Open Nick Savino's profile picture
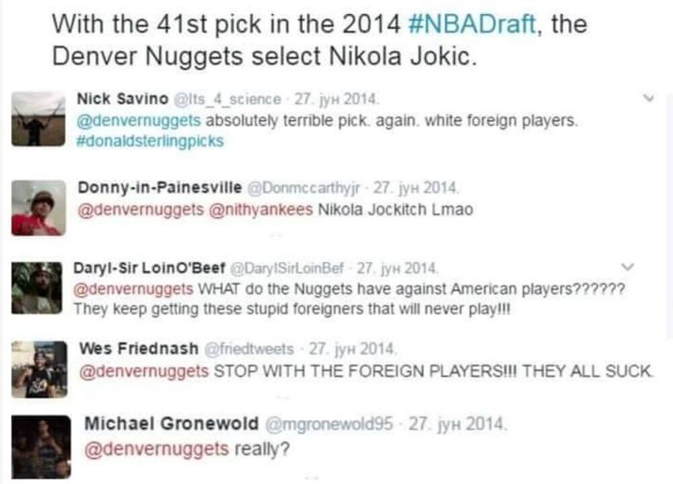This screenshot has width=673, height=484. 38,119
